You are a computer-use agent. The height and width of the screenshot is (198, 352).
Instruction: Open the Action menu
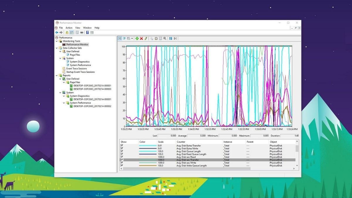pos(69,28)
